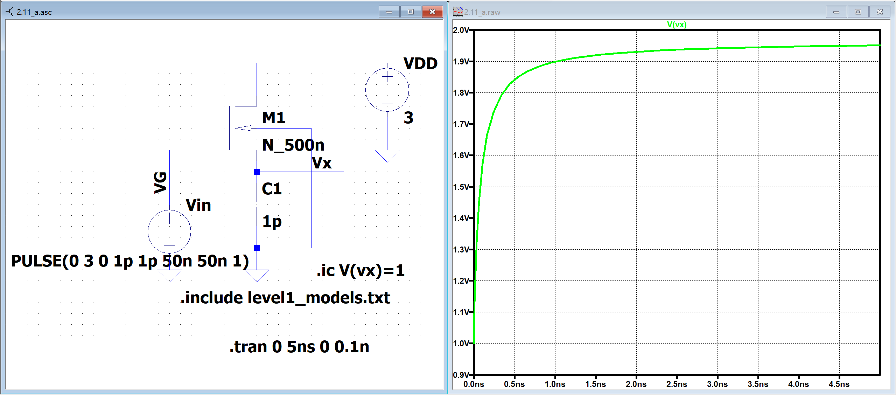Screen dimensions: 896x395
Task: Click the N_500n model name text
Action: [293, 145]
